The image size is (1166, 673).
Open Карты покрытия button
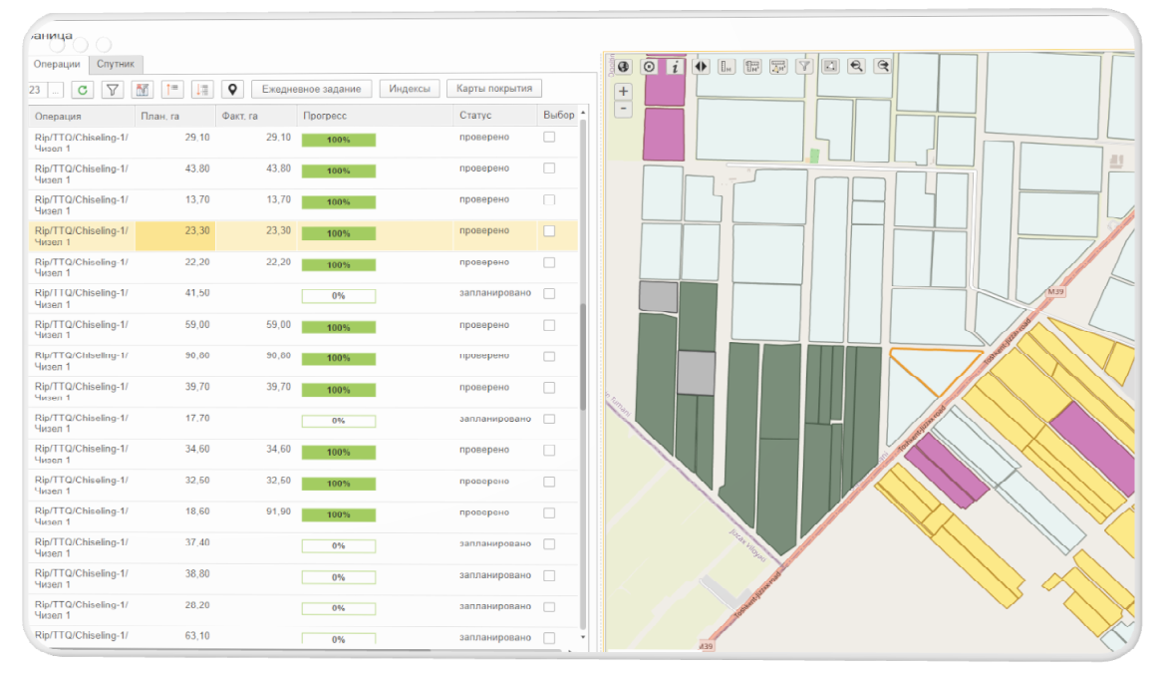(x=494, y=89)
